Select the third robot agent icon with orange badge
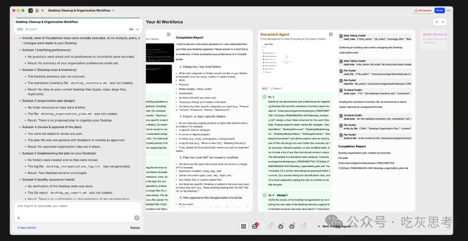The width and height of the screenshot is (468, 241). 292,226
